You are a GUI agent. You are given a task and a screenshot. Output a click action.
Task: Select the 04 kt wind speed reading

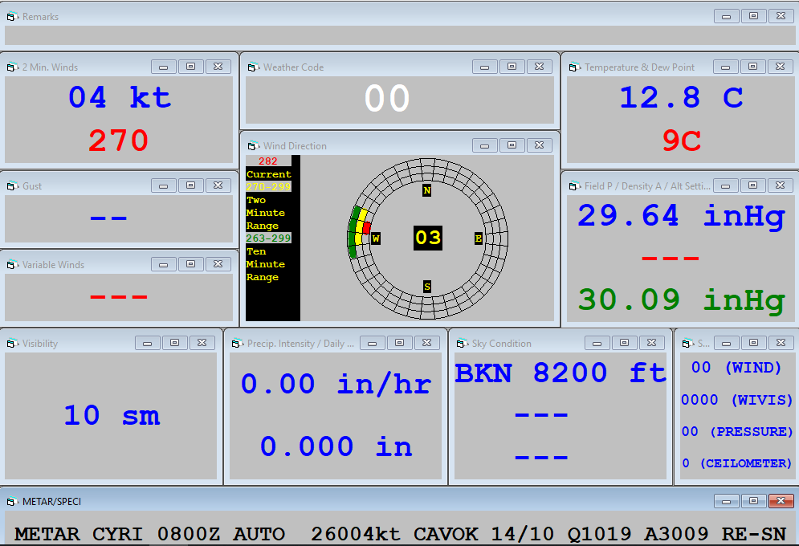[119, 97]
